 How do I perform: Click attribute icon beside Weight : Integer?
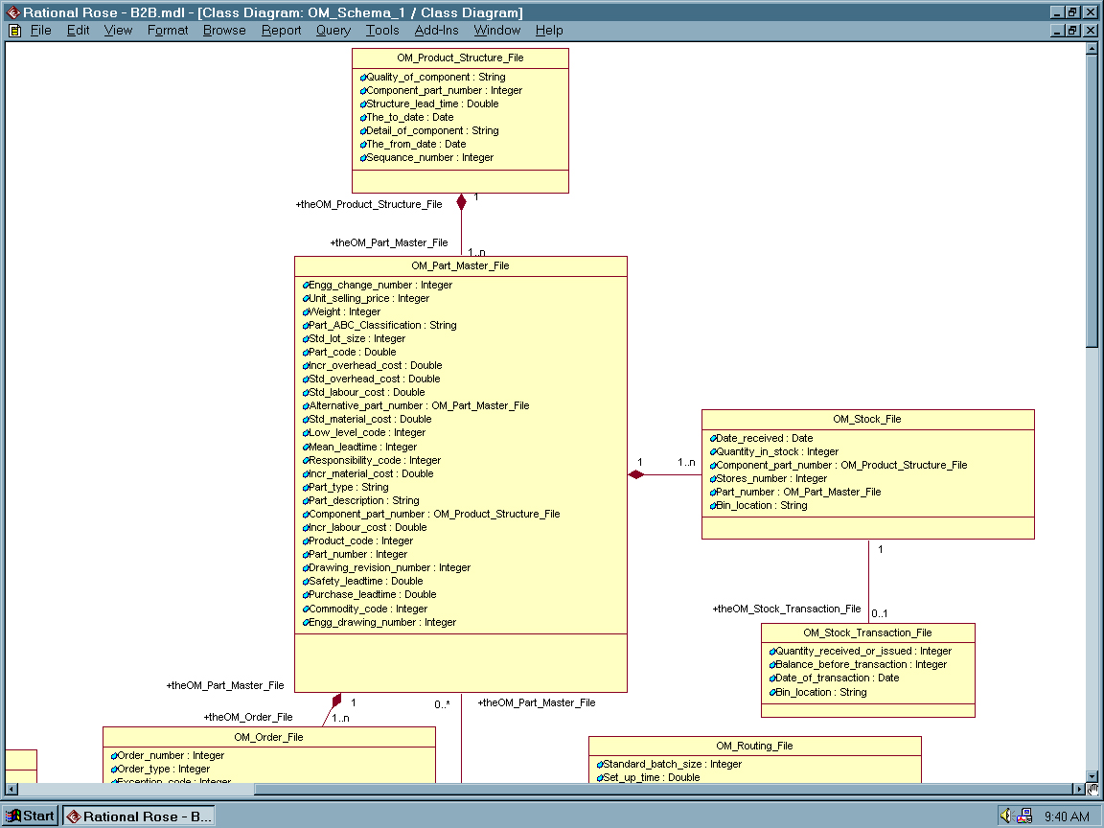[306, 311]
